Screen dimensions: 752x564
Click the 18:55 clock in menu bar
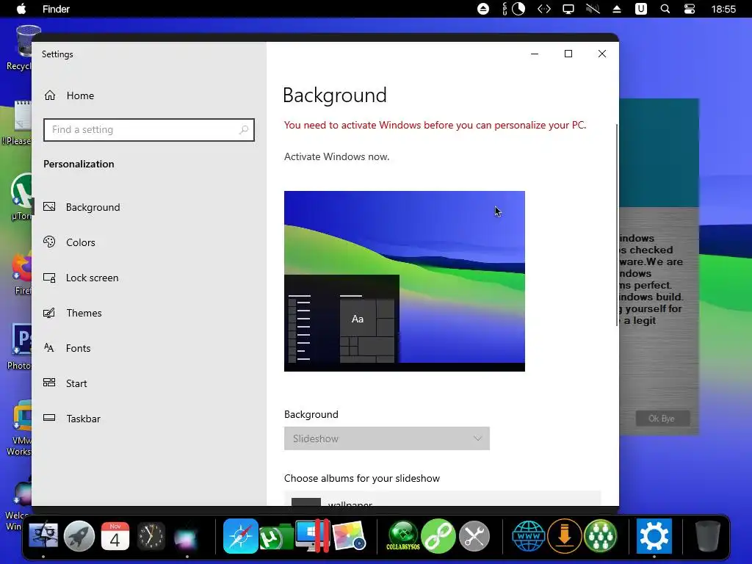(x=723, y=9)
